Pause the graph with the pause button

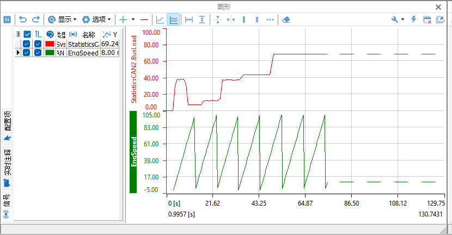click(8, 19)
